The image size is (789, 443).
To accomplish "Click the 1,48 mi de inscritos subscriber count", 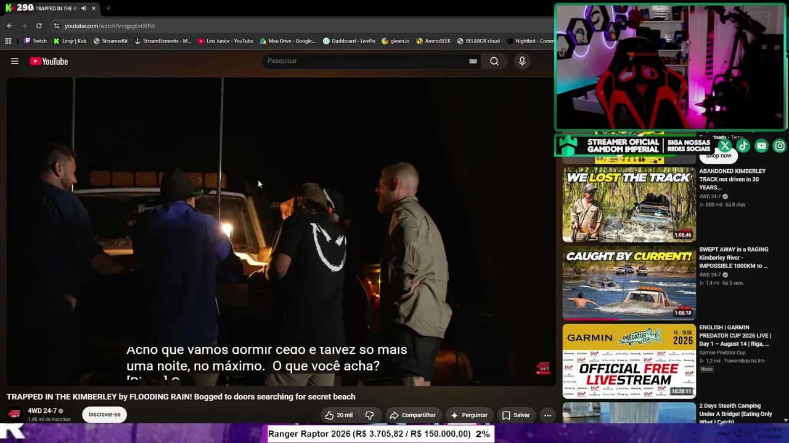I will [49, 419].
